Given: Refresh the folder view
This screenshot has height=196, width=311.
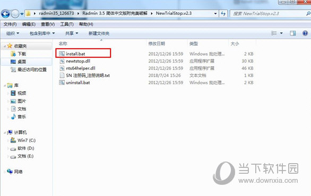Looking at the screenshot, I should (223, 14).
